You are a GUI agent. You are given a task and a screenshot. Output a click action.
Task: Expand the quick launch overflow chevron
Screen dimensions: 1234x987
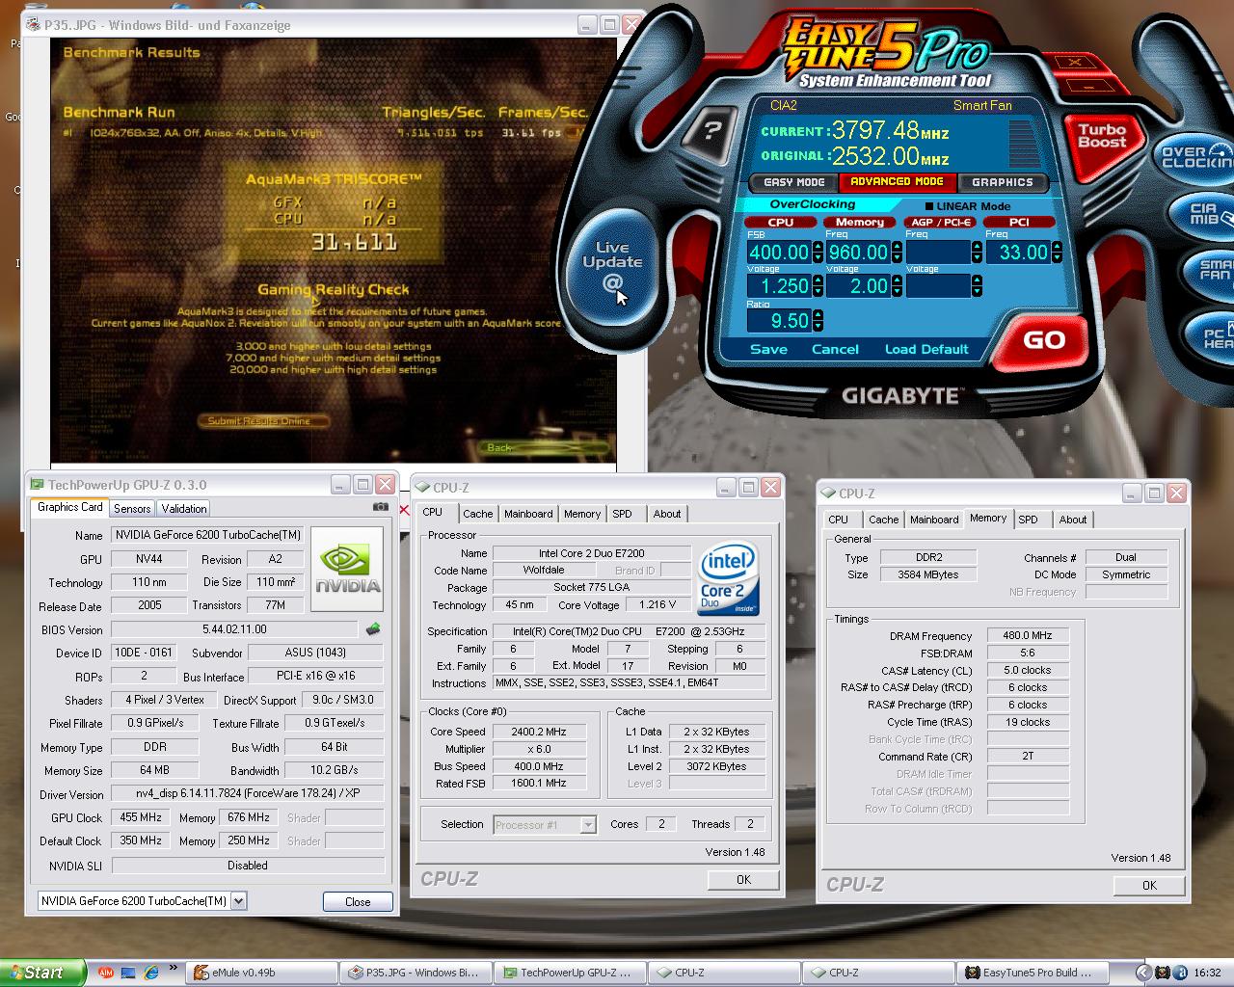click(x=174, y=968)
